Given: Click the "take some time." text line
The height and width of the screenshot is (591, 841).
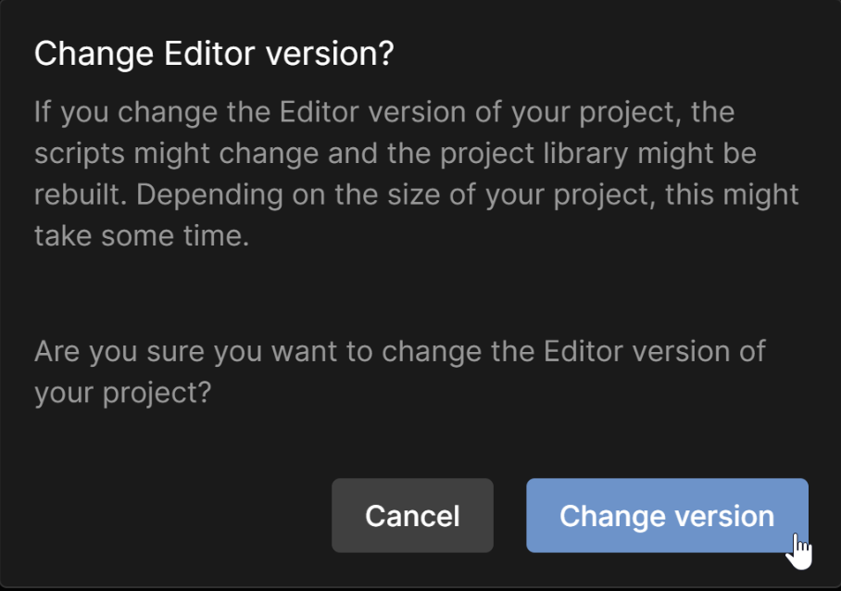Looking at the screenshot, I should [x=142, y=235].
